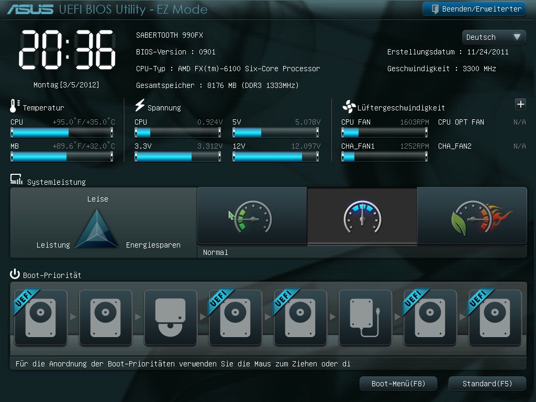Click the 0.924V CPU voltage reading
This screenshot has width=536, height=402.
(x=210, y=122)
